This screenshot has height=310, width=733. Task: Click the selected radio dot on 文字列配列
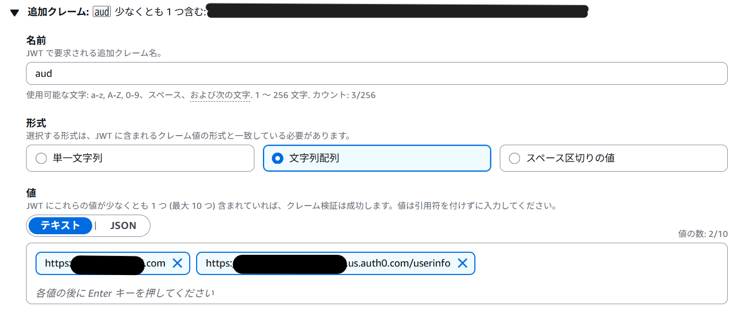278,158
